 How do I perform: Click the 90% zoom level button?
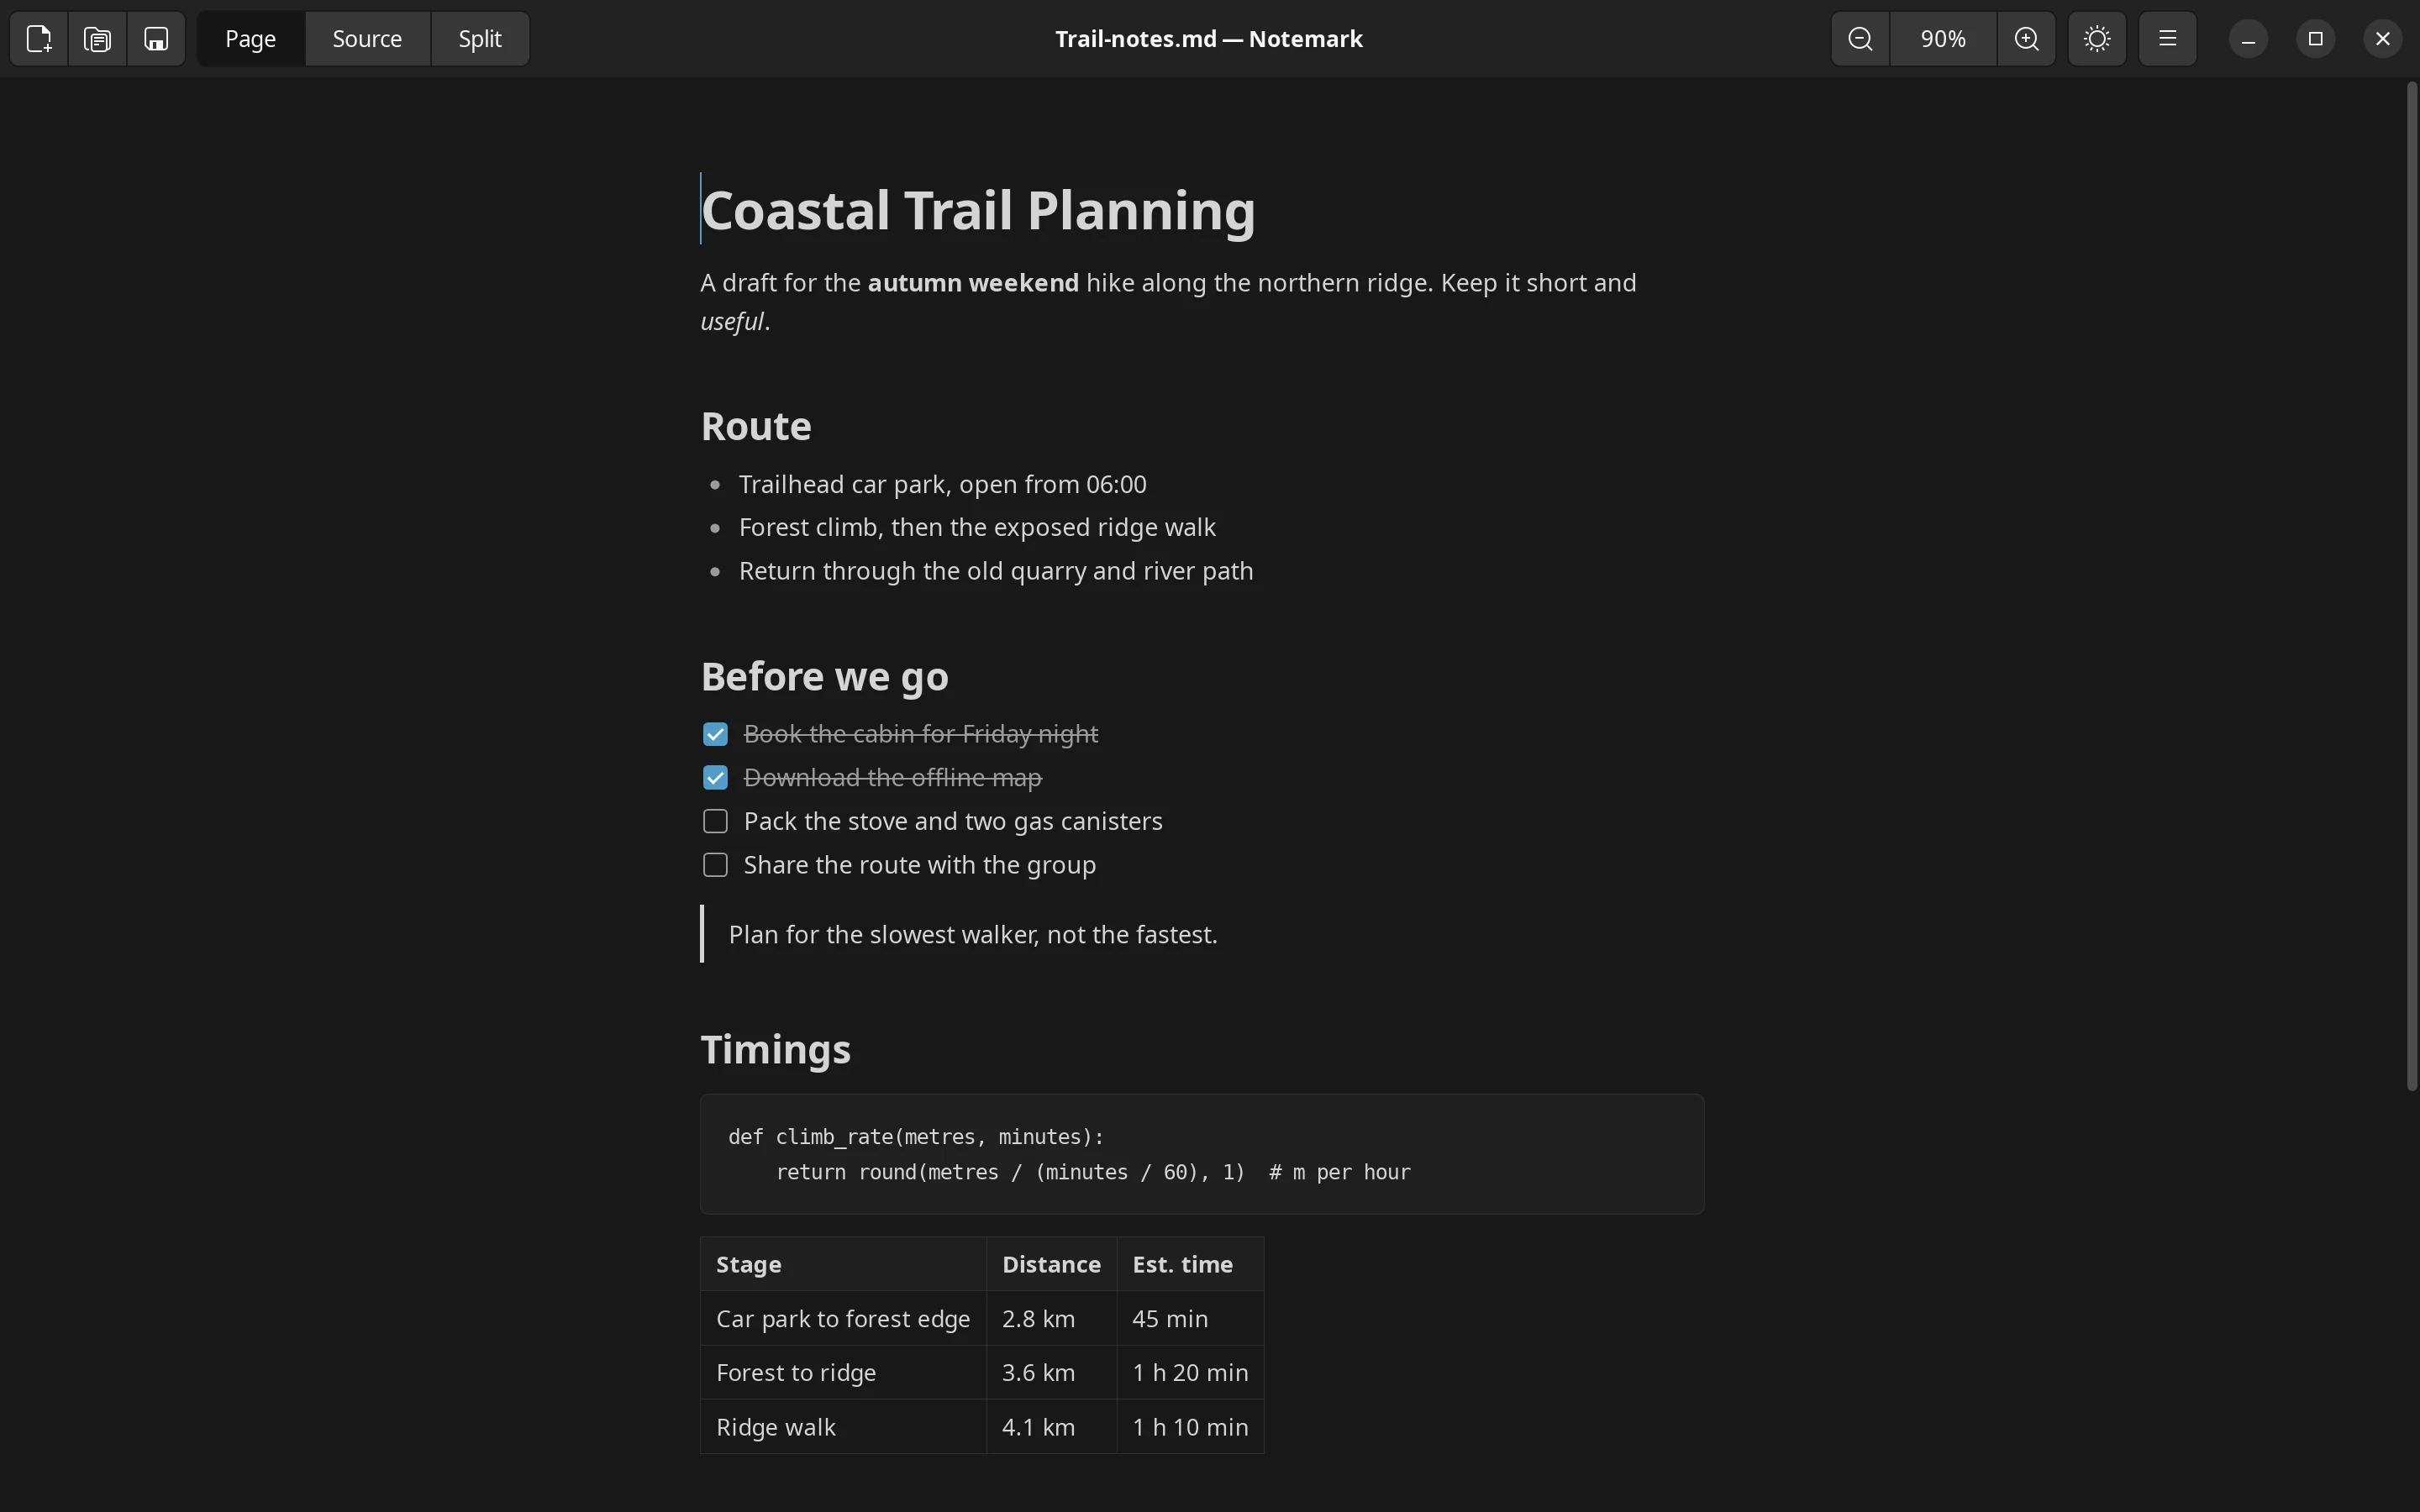tap(1943, 39)
